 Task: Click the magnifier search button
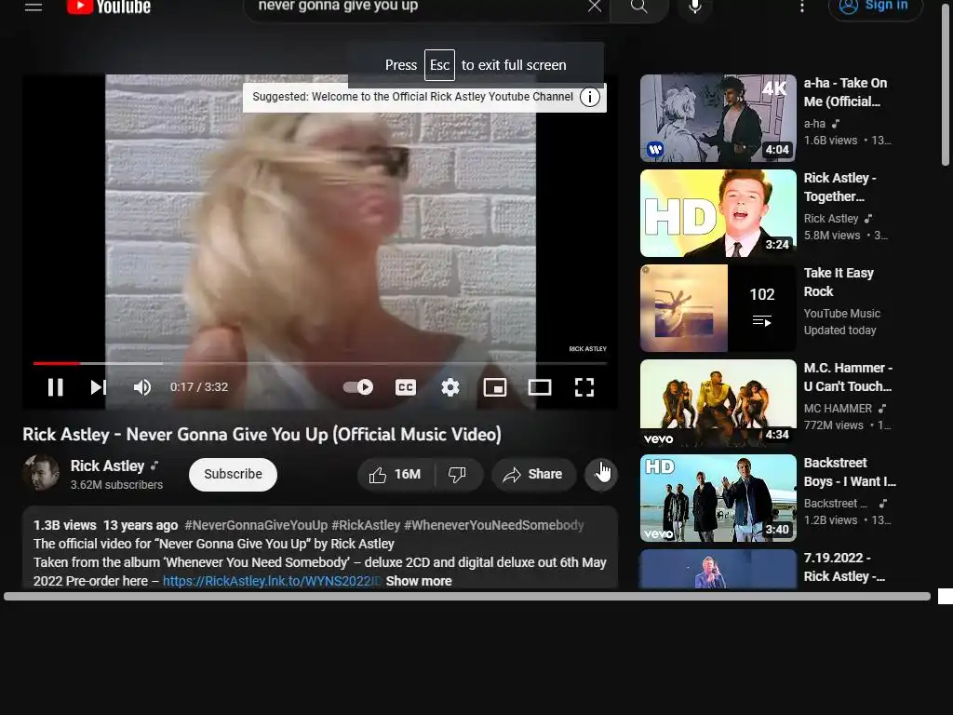[x=638, y=7]
